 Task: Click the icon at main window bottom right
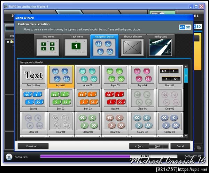199,148
